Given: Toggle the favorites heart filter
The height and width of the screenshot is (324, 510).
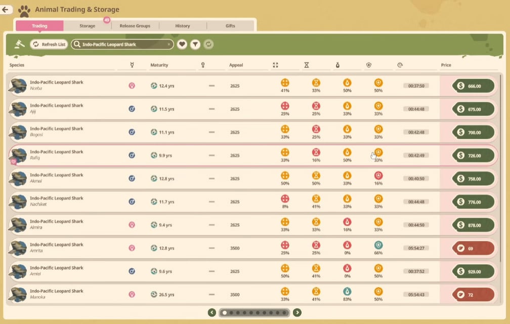Looking at the screenshot, I should click(x=182, y=44).
